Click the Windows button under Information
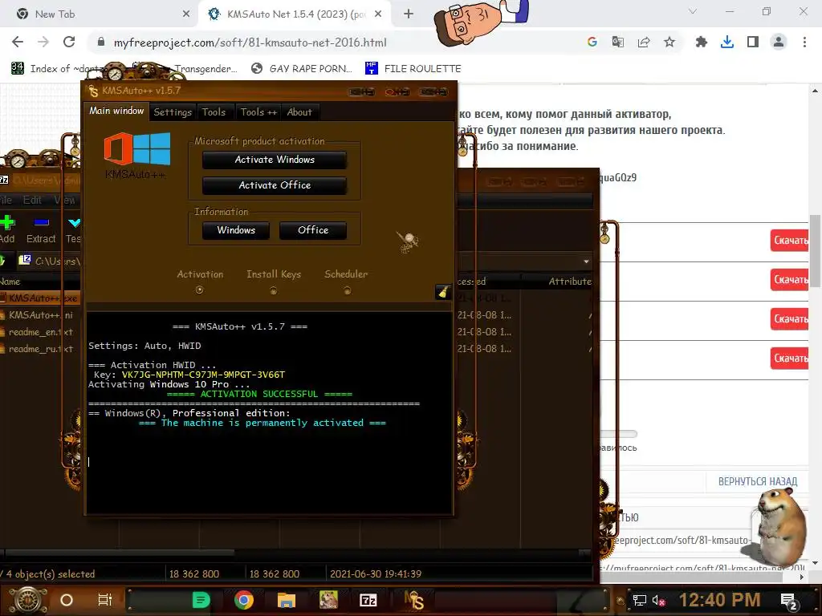The image size is (822, 616). pos(236,230)
